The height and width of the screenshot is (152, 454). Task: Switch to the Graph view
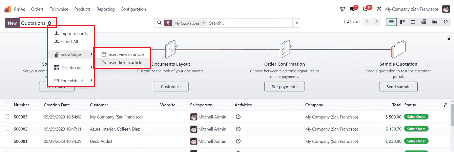(434, 22)
